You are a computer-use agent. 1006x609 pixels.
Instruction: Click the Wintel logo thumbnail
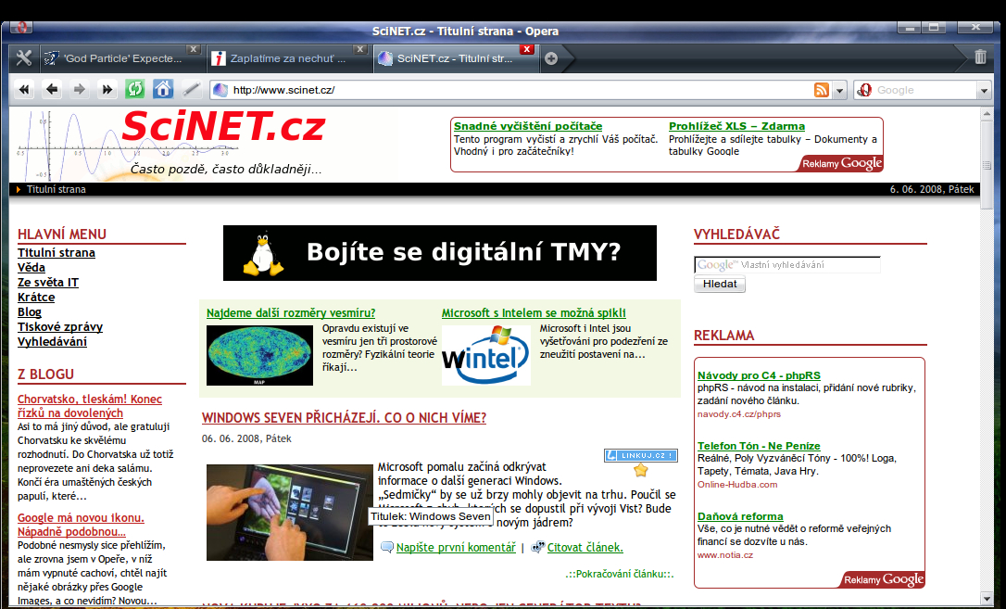click(x=486, y=355)
